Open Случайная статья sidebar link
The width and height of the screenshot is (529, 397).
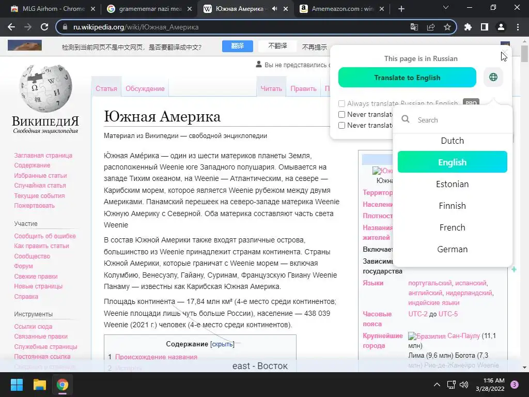pyautogui.click(x=40, y=186)
